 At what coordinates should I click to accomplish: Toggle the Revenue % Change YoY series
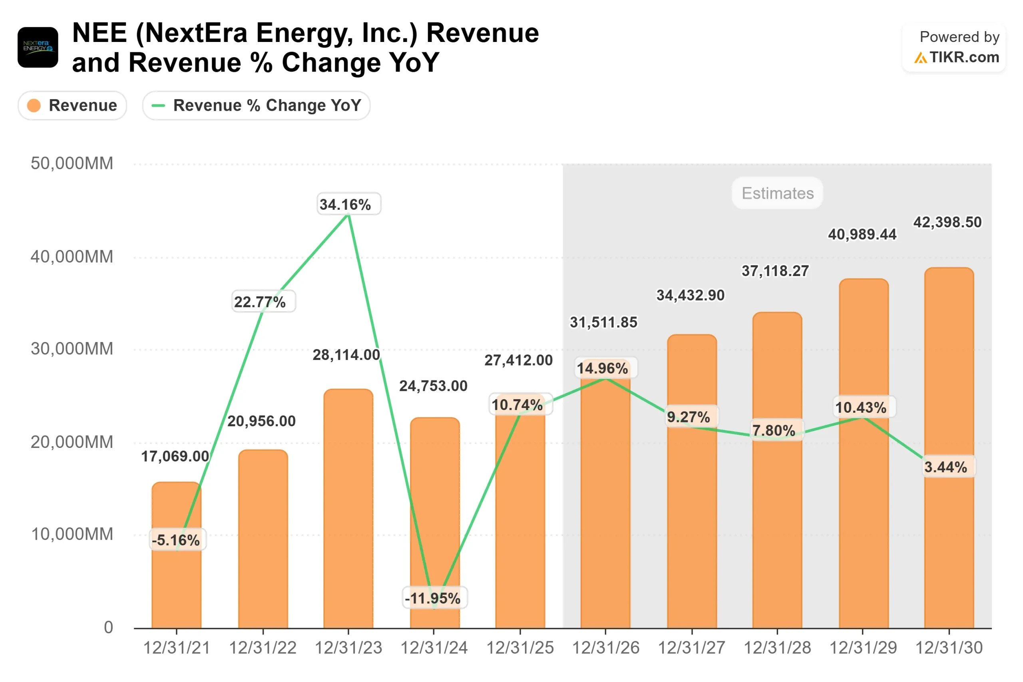coord(256,105)
